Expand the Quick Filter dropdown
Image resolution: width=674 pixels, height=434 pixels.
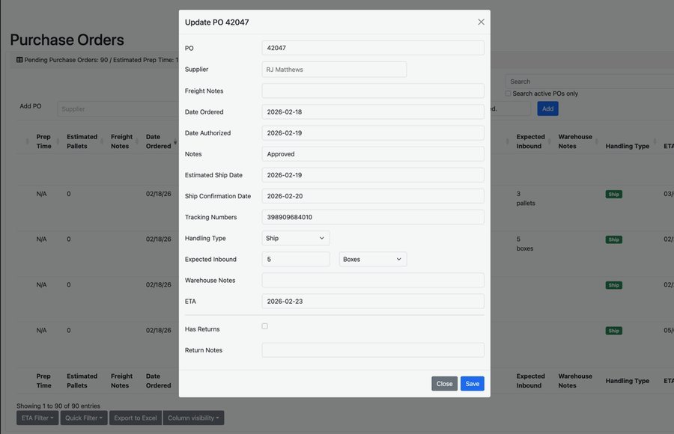(x=82, y=417)
